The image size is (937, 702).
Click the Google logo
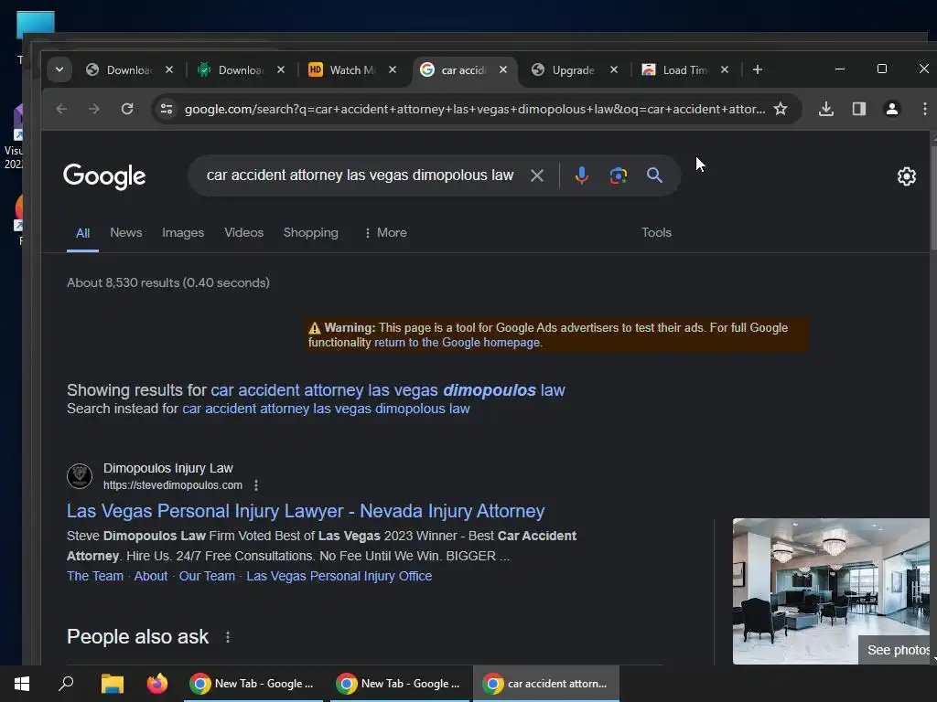(104, 176)
